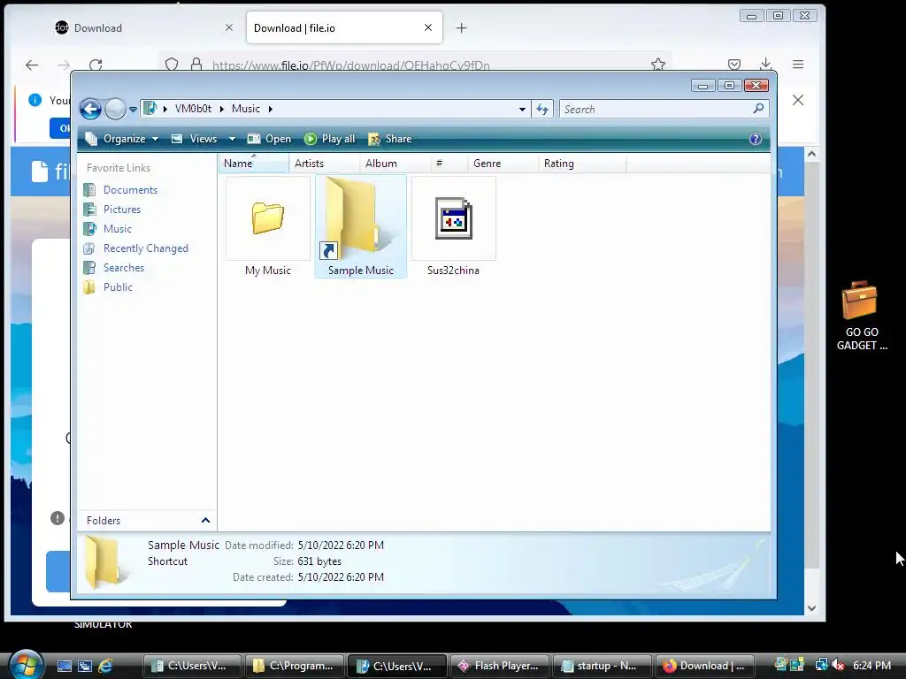Click Switch between windows quick launch icon
Viewport: 906px width, 679px height.
tap(85, 666)
